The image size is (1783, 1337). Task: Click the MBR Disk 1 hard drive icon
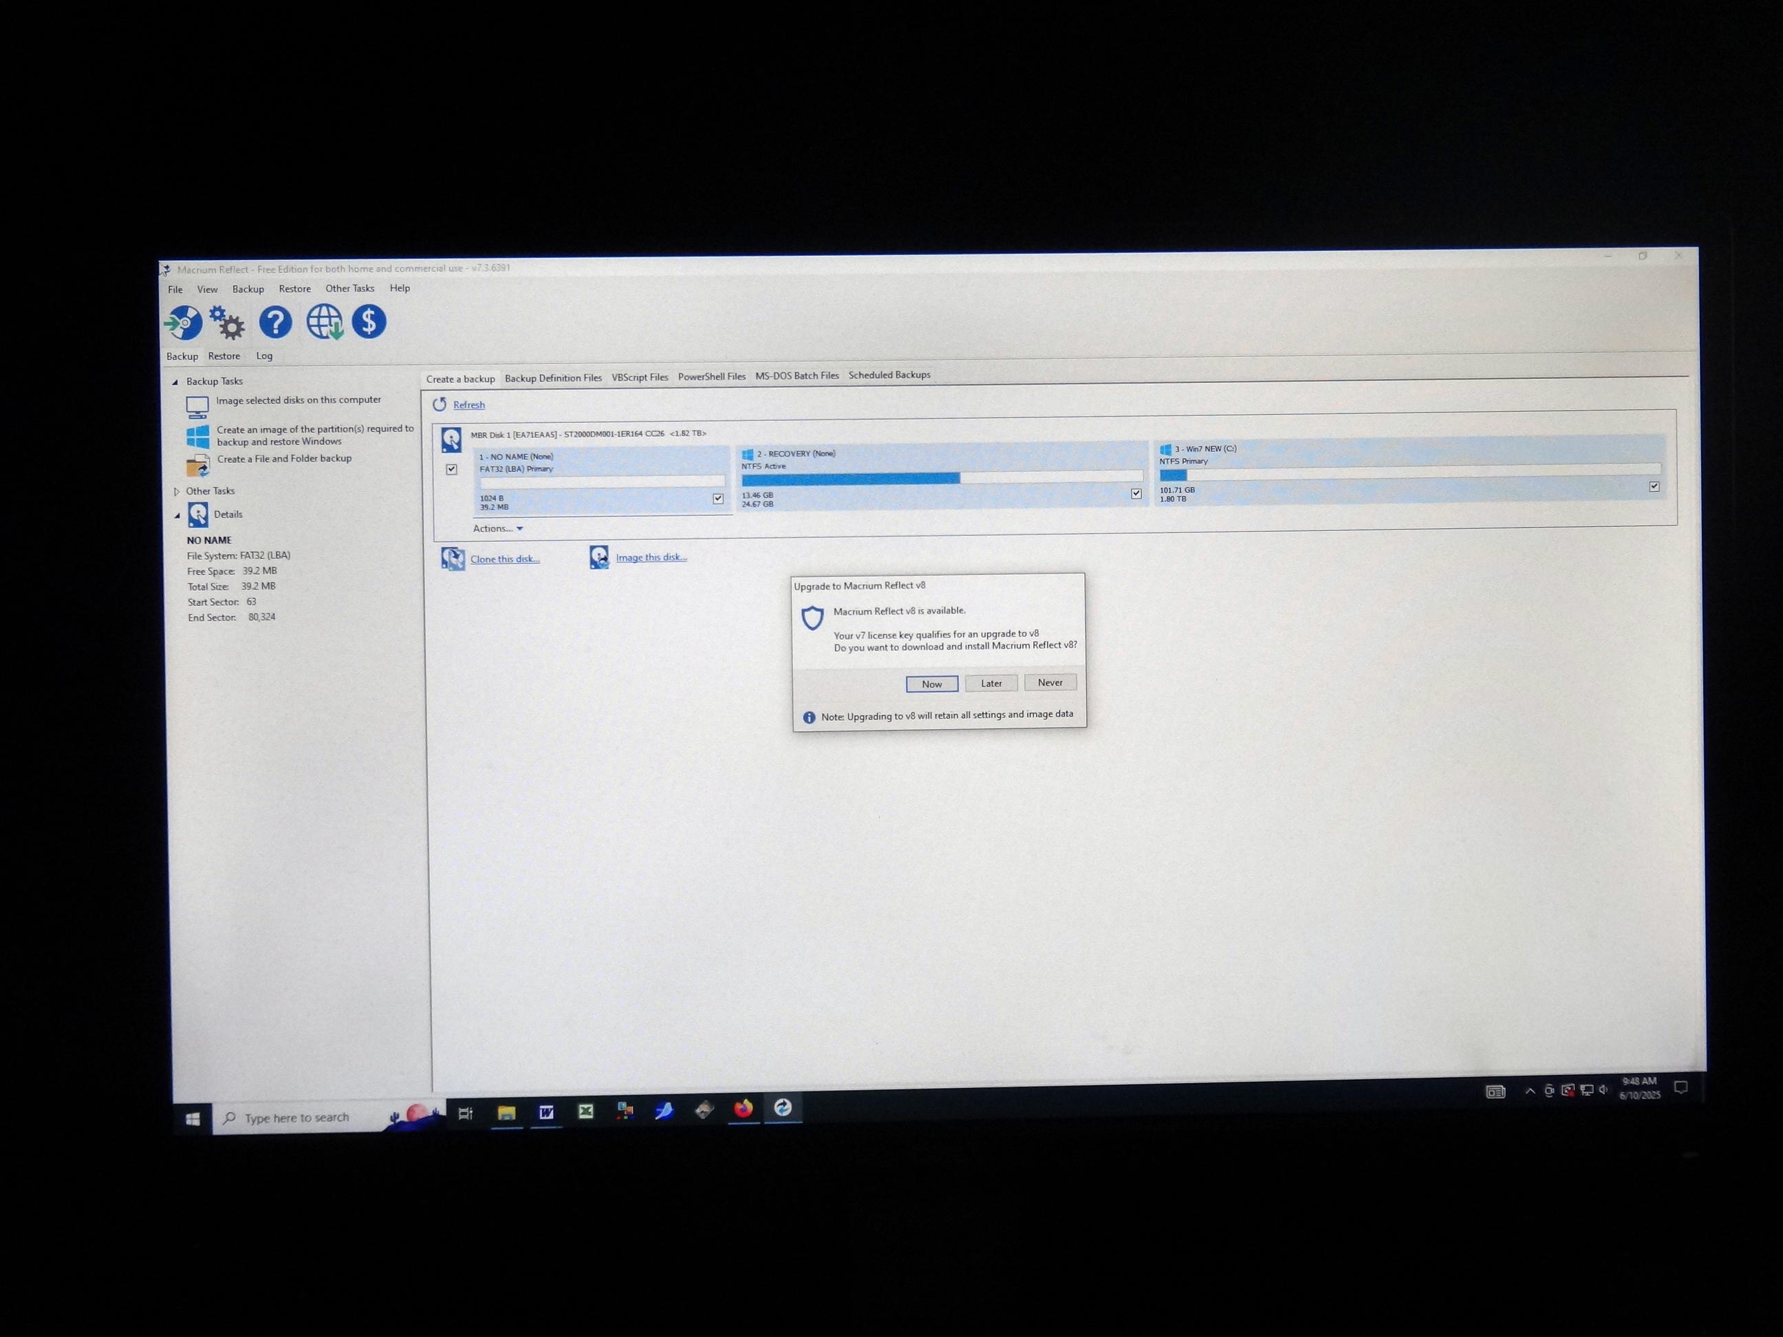pyautogui.click(x=451, y=440)
